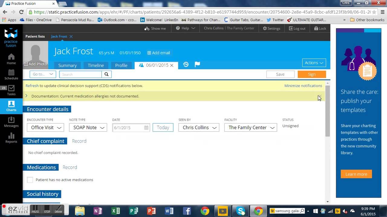Open Reports in the left sidebar
The image size is (387, 217).
pos(11,138)
